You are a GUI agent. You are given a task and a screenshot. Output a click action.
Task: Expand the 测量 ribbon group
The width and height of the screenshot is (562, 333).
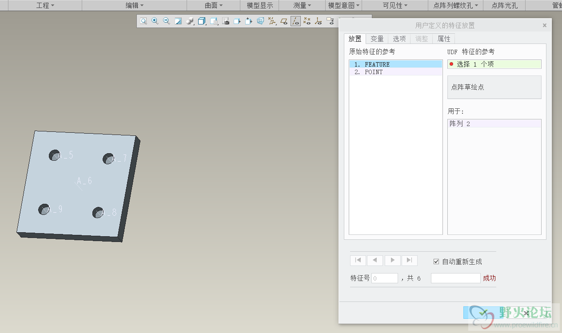[303, 5]
